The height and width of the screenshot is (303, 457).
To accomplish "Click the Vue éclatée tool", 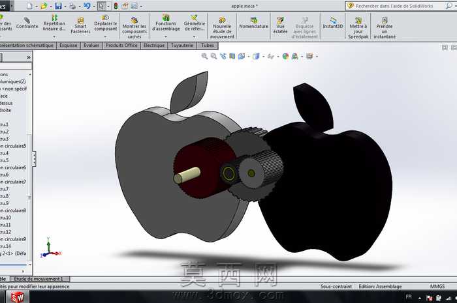I will coord(280,25).
